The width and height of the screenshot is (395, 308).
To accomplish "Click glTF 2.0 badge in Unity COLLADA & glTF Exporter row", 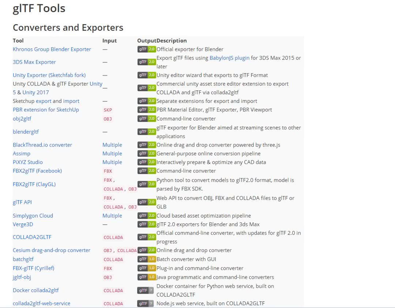I will 147,88.
